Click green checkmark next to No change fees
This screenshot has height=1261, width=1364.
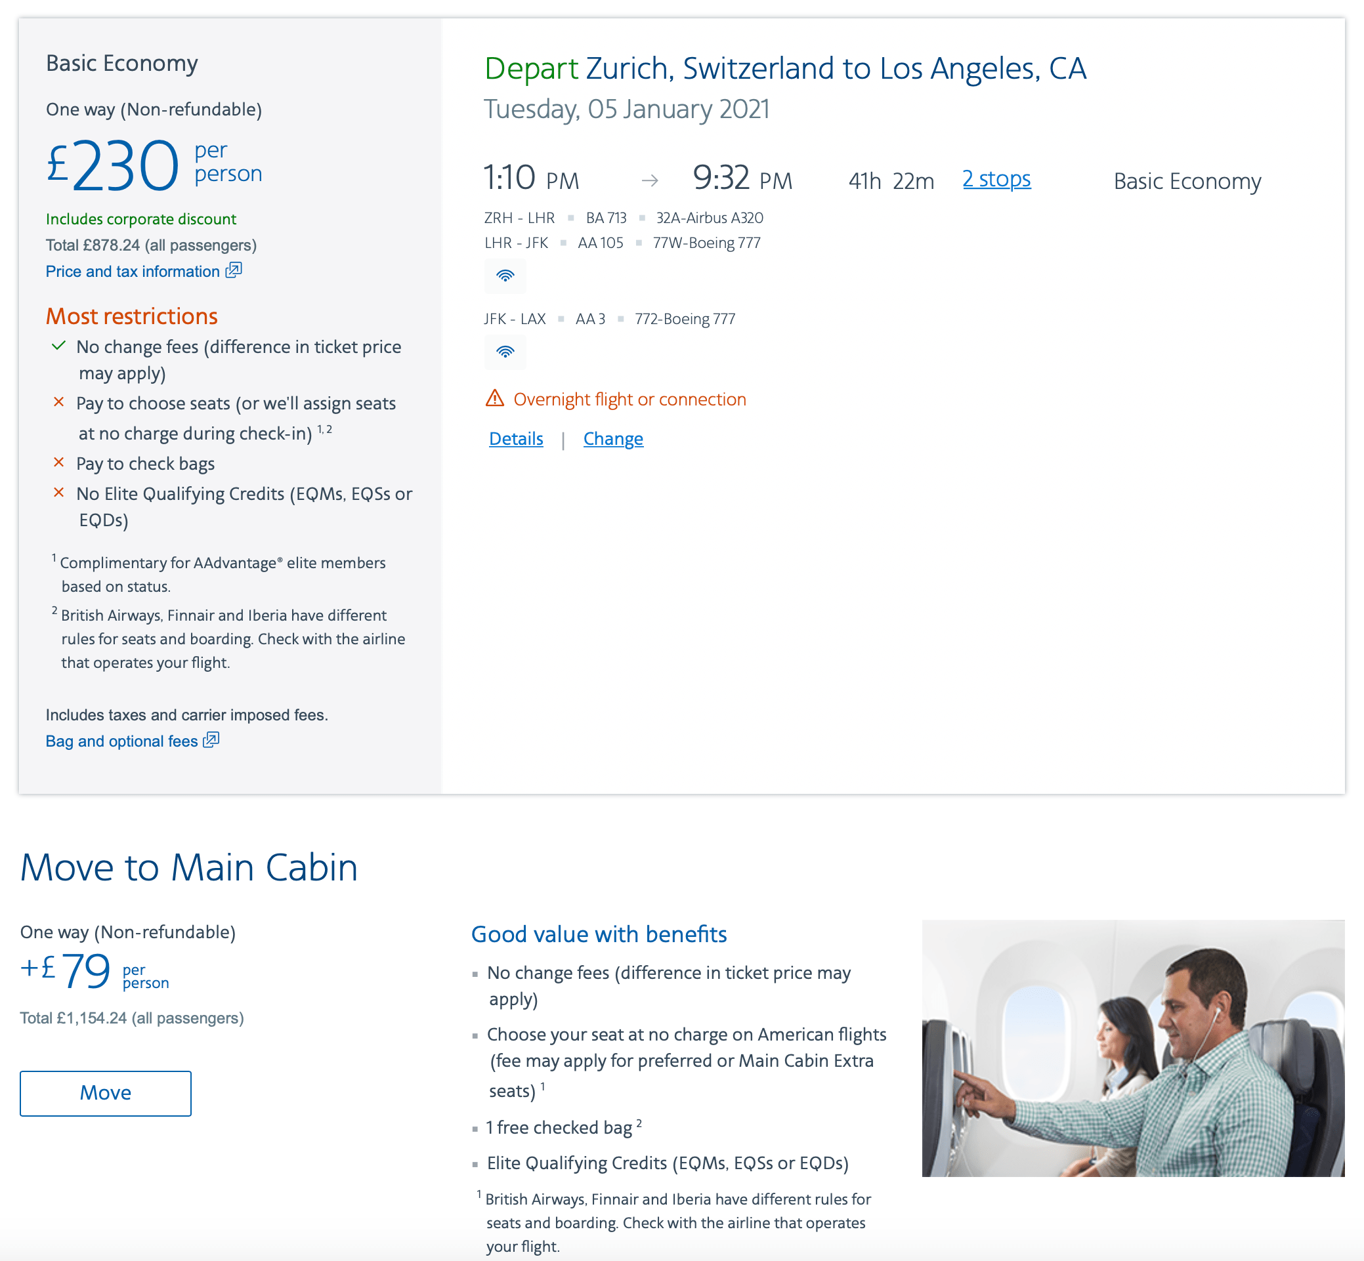[58, 346]
